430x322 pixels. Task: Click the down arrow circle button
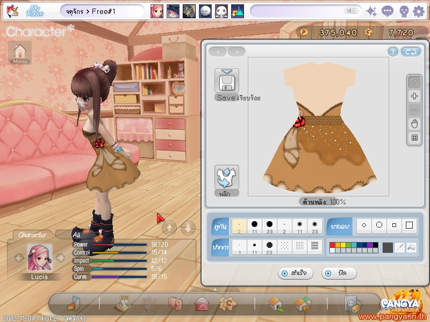coord(188,228)
